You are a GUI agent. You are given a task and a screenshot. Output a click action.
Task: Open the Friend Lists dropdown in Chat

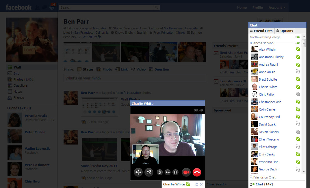tap(261, 31)
